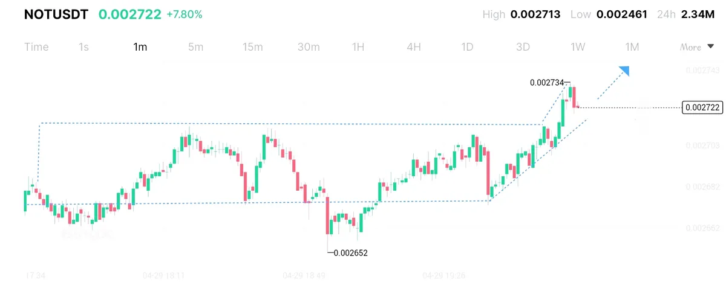Switch to the 1m timeframe
The height and width of the screenshot is (291, 726).
pyautogui.click(x=140, y=47)
